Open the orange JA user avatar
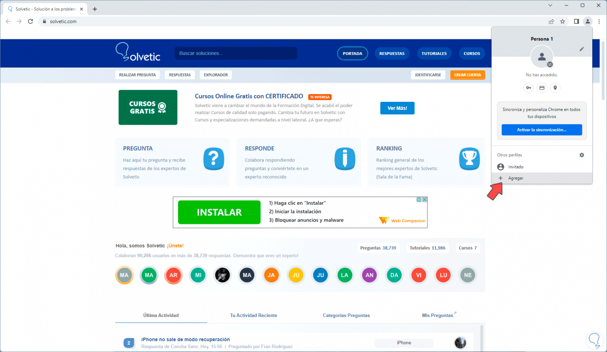Screen dimensions: 607x352 [271, 275]
